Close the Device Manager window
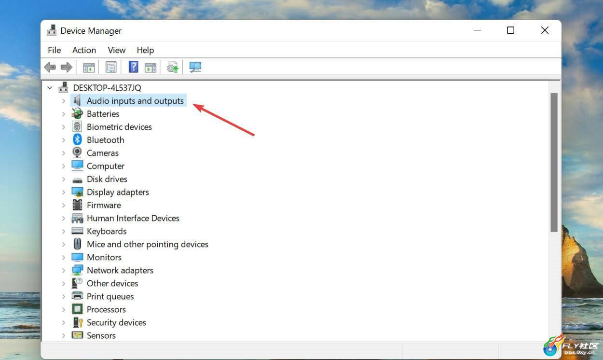 [545, 30]
